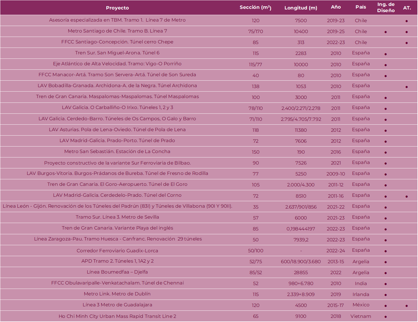Image resolution: width=418 pixels, height=322 pixels.
Task: Select 'Ho Chi Minh City Urban Mass Rapid Transit Line 2'
Action: click(117, 316)
